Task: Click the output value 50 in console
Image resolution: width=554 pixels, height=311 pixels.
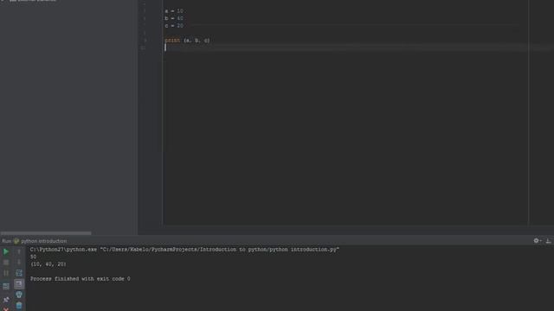Action: pyautogui.click(x=33, y=257)
